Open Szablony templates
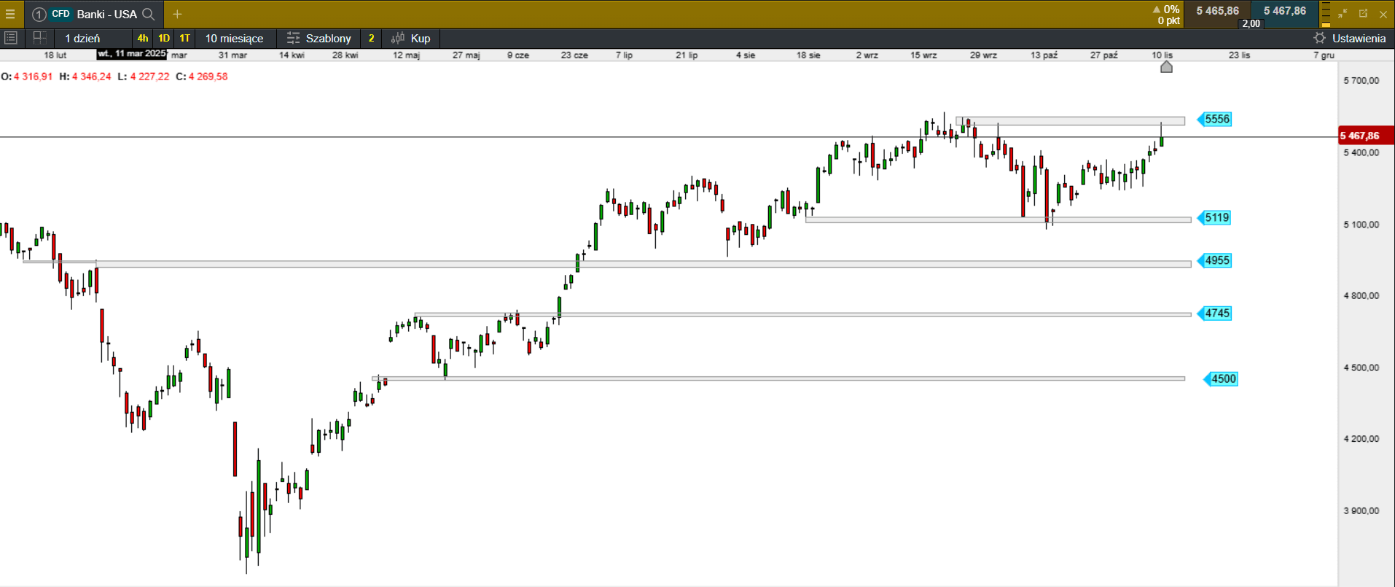This screenshot has width=1395, height=587. 319,38
